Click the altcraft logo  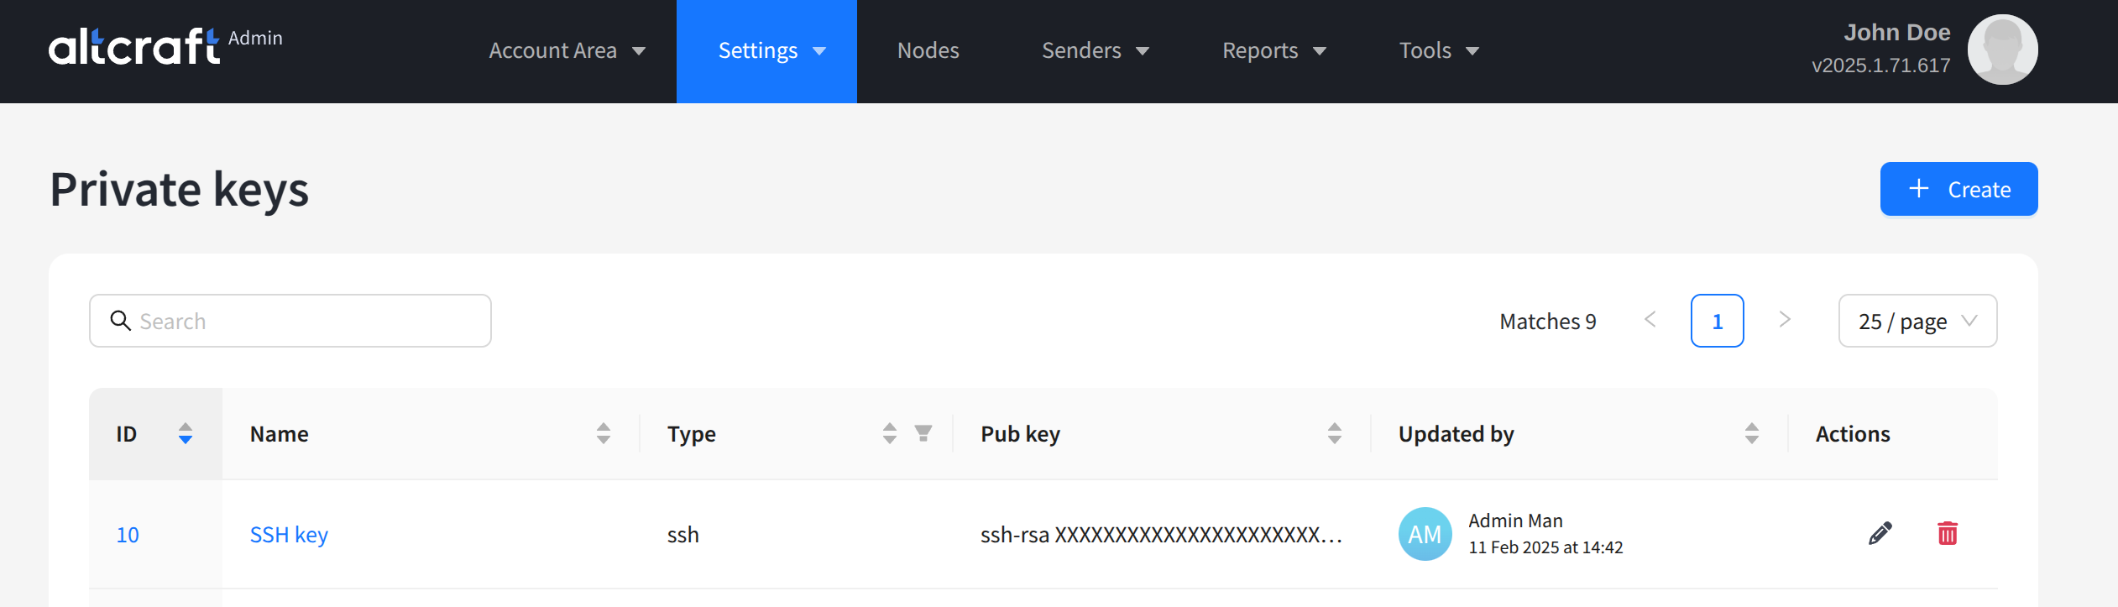click(x=135, y=47)
